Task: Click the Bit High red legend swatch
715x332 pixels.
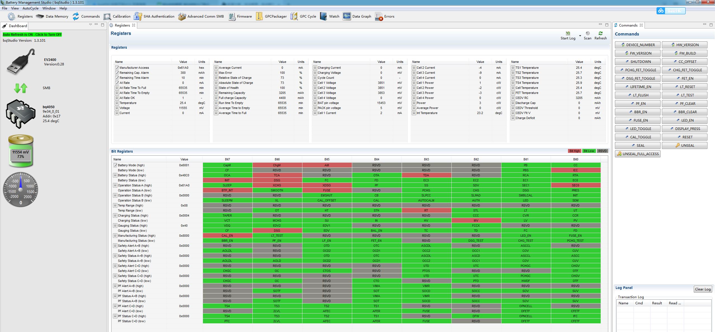Action: [574, 151]
